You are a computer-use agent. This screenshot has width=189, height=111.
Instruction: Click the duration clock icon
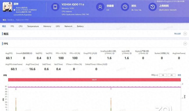(x=125, y=7)
